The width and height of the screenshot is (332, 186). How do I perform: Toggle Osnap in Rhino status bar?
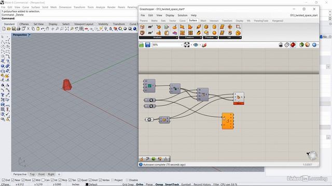point(159,184)
